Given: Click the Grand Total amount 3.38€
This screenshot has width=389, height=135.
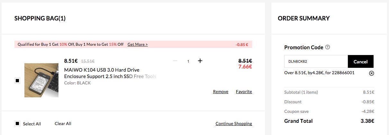Looking at the screenshot, I should 367,121.
